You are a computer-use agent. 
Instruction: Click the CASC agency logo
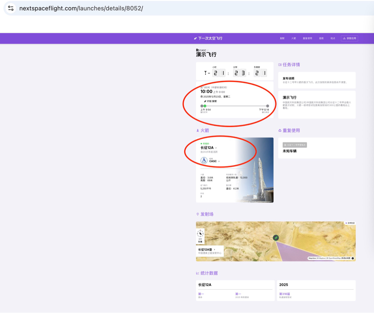point(204,161)
